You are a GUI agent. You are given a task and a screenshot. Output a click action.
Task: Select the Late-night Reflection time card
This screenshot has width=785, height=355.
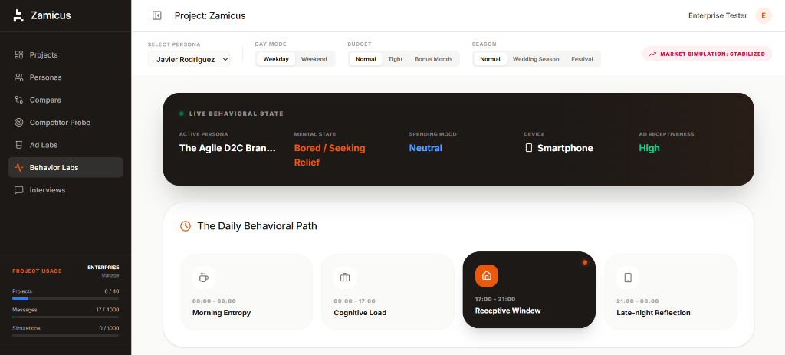670,292
